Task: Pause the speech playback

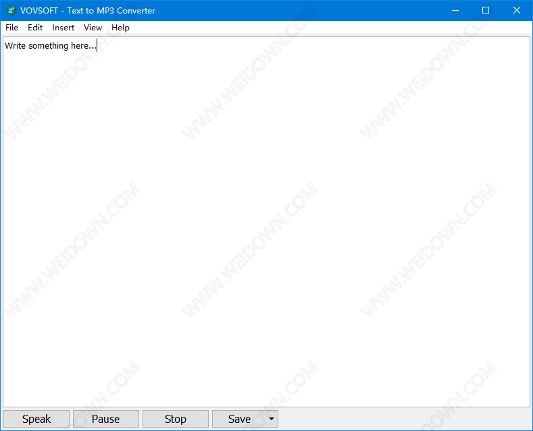Action: 105,419
